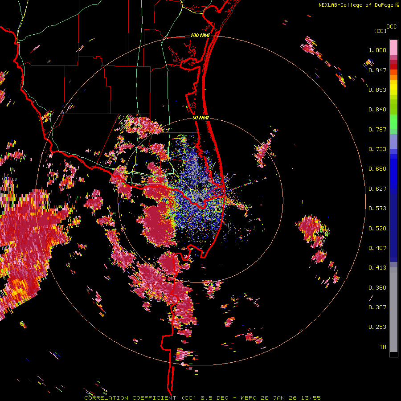This screenshot has width=401, height=401.
Task: Pick the periwinkle swatch beside 0.733
Action: click(x=393, y=141)
